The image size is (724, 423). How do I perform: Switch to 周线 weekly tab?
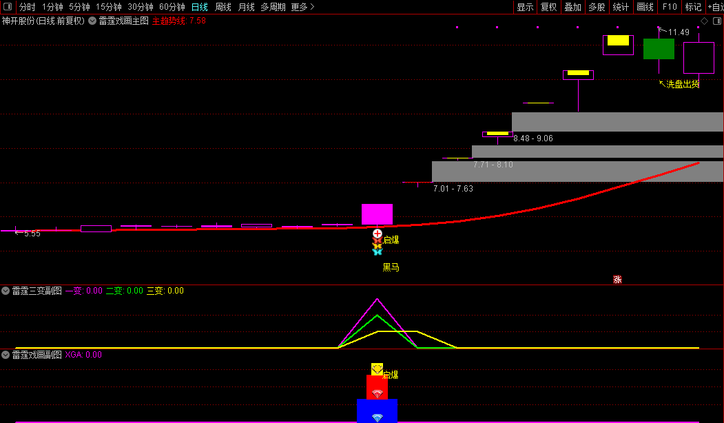coord(223,7)
